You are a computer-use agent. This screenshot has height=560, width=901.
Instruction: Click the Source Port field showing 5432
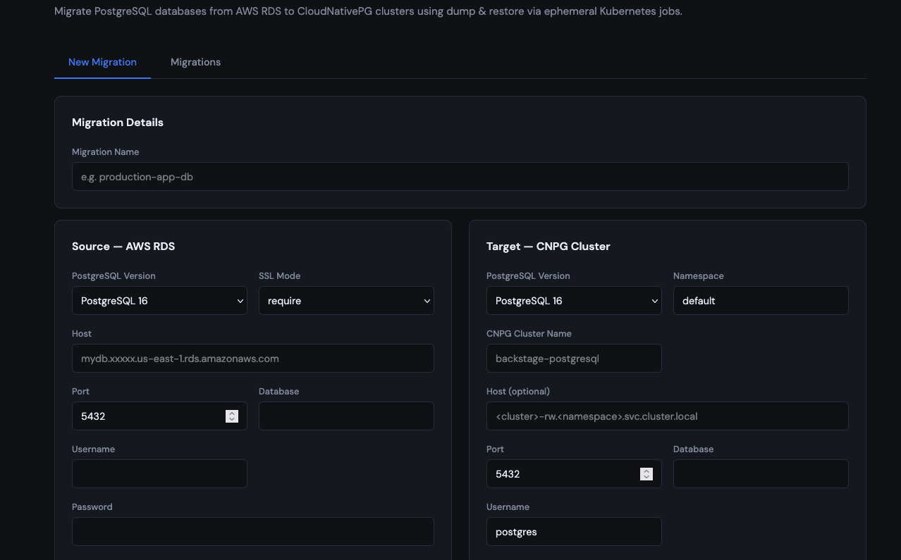pos(159,416)
